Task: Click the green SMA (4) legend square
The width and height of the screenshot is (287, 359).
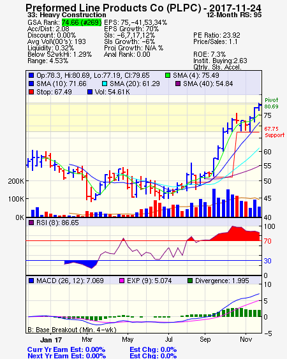Action: pos(168,75)
